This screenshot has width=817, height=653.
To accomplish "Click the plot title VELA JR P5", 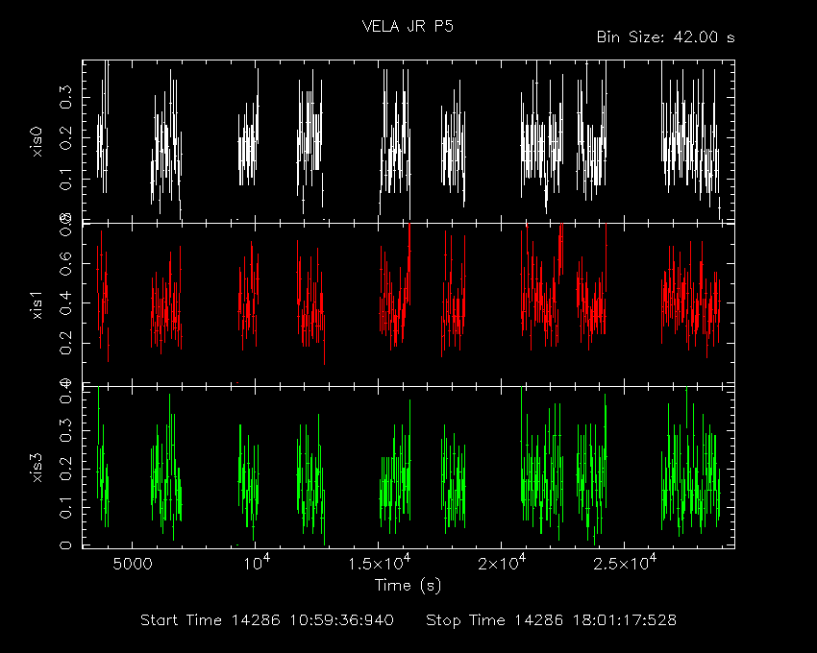I will [408, 26].
